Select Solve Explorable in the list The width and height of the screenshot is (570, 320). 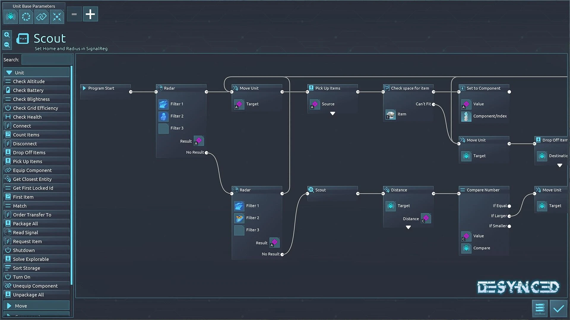pyautogui.click(x=31, y=259)
